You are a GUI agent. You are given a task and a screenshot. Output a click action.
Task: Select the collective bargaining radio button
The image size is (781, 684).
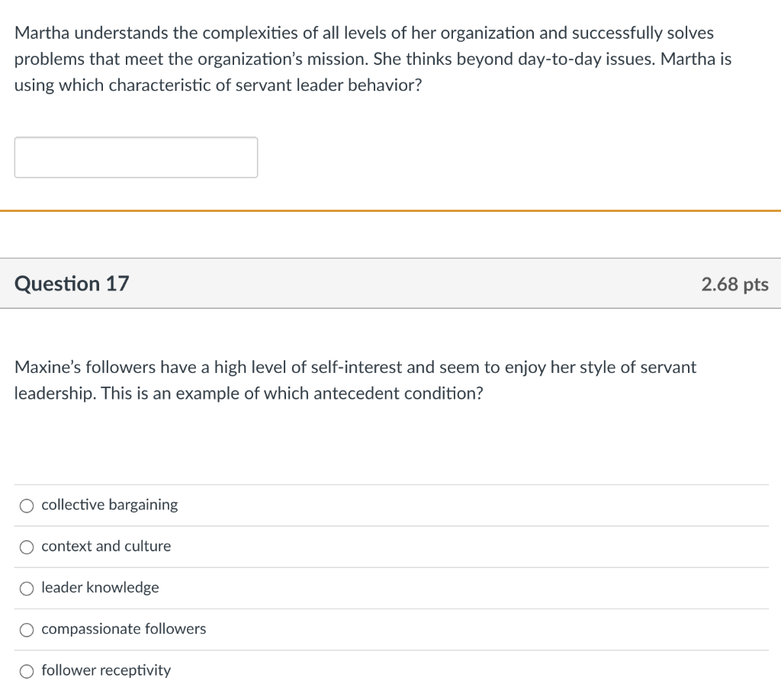tap(27, 506)
